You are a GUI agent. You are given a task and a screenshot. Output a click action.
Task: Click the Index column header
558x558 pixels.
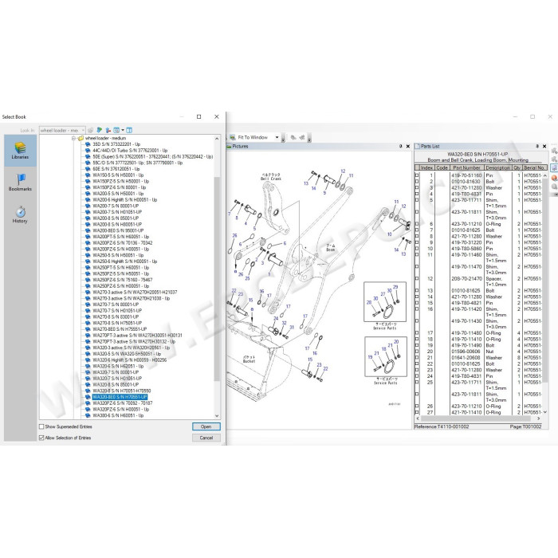[x=426, y=167]
